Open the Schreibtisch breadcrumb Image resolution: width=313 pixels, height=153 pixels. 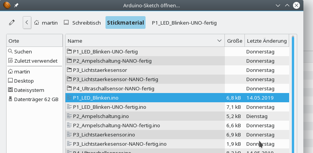point(82,23)
